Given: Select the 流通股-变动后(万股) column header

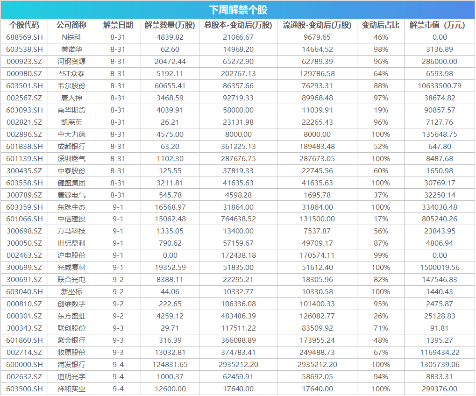Looking at the screenshot, I should pyautogui.click(x=317, y=25).
